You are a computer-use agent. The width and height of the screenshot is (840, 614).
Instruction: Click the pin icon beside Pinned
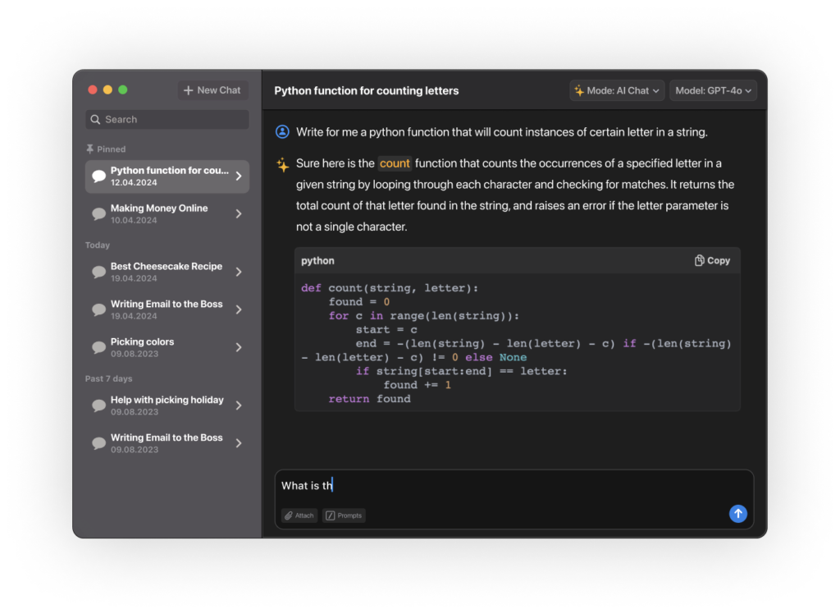[x=89, y=149]
